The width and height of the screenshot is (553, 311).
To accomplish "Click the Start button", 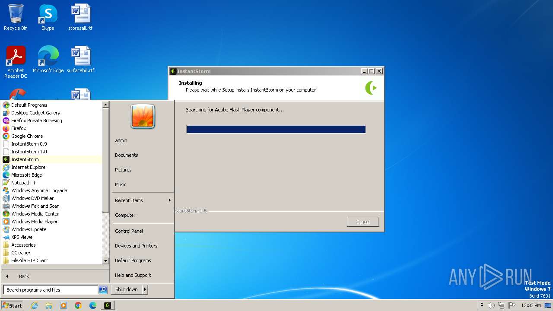I will (12, 305).
